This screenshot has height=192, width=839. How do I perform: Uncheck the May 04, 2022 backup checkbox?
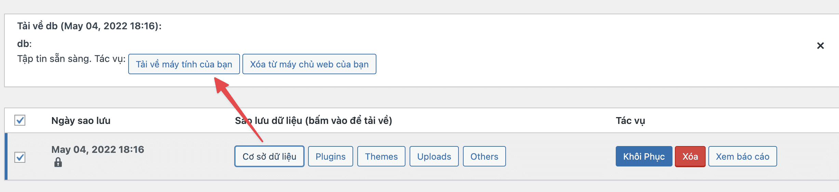pos(20,157)
